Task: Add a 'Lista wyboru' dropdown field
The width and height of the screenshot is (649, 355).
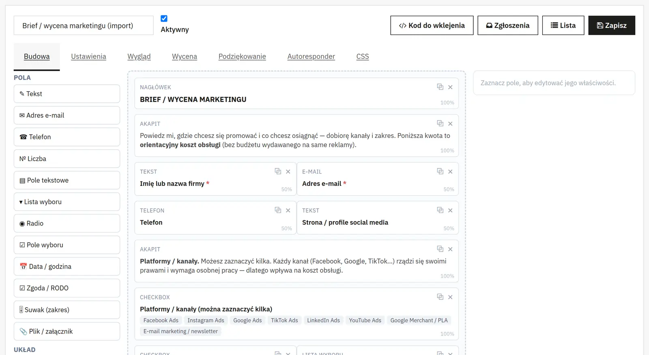Action: 67,202
